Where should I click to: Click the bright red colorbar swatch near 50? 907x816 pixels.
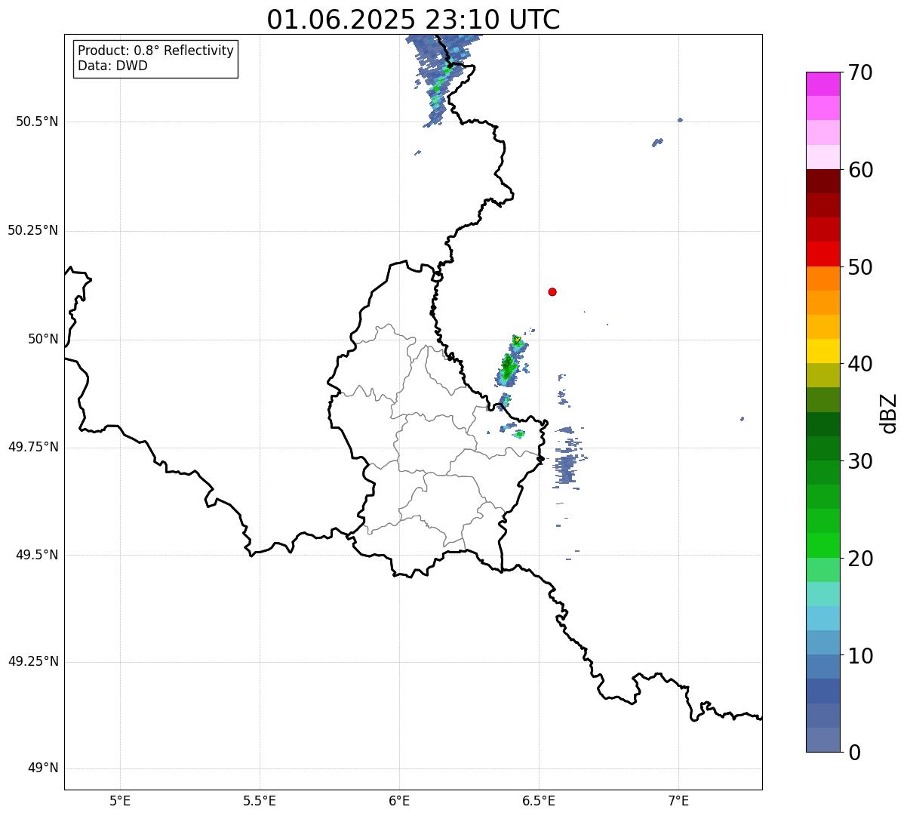point(822,254)
